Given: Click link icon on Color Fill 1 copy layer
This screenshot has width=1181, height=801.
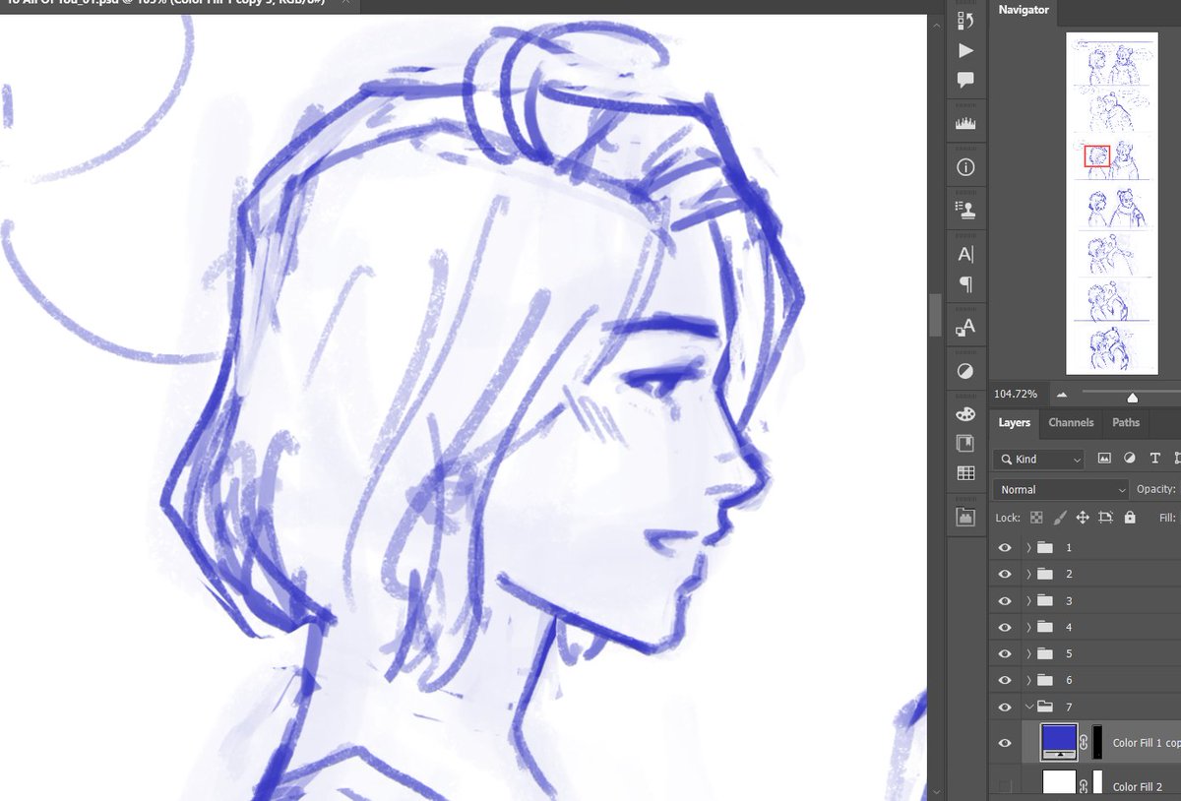Looking at the screenshot, I should click(x=1083, y=744).
